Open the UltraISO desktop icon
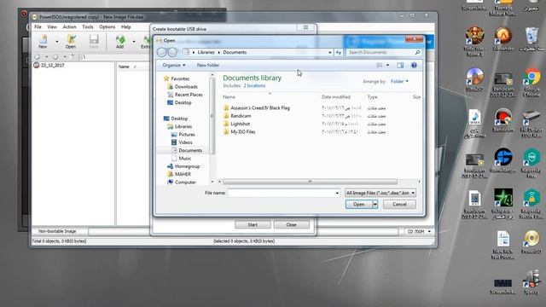 [x=474, y=79]
